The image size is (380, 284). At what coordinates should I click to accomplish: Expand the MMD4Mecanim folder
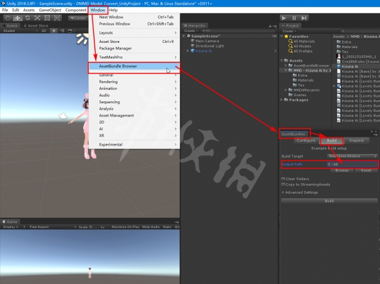[286, 90]
